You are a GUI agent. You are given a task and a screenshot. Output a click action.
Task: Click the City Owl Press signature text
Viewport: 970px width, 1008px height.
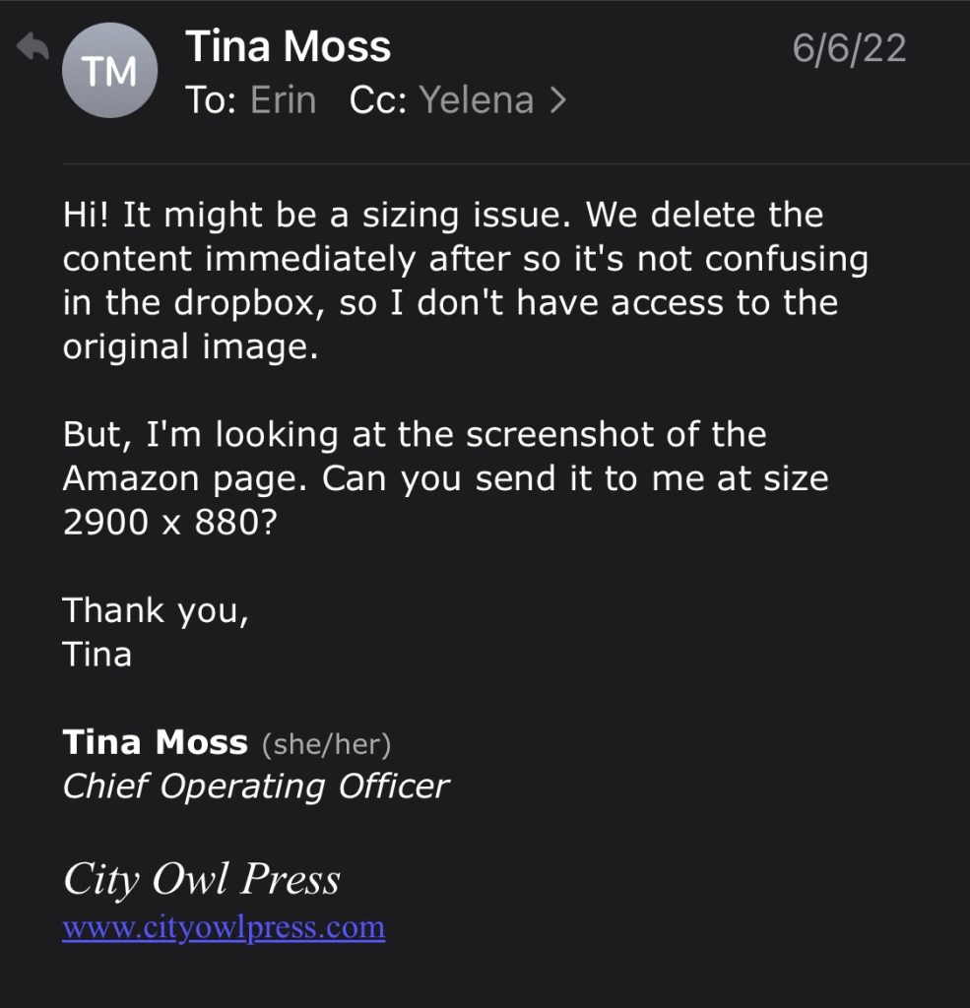point(201,879)
